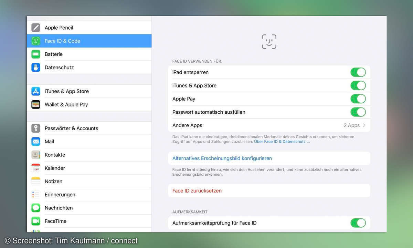The image size is (413, 248).
Task: Select Erinnerungen label in sidebar
Action: (60, 195)
